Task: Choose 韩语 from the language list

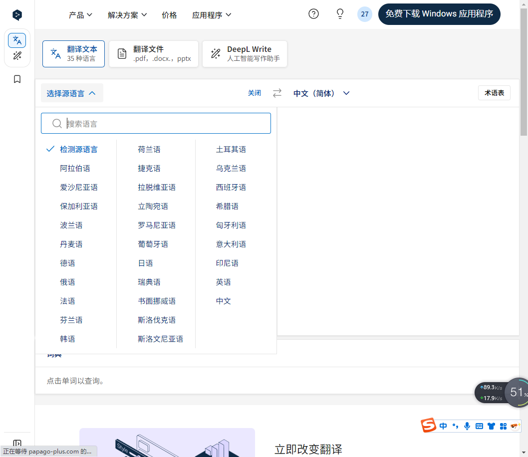Action: [67, 339]
